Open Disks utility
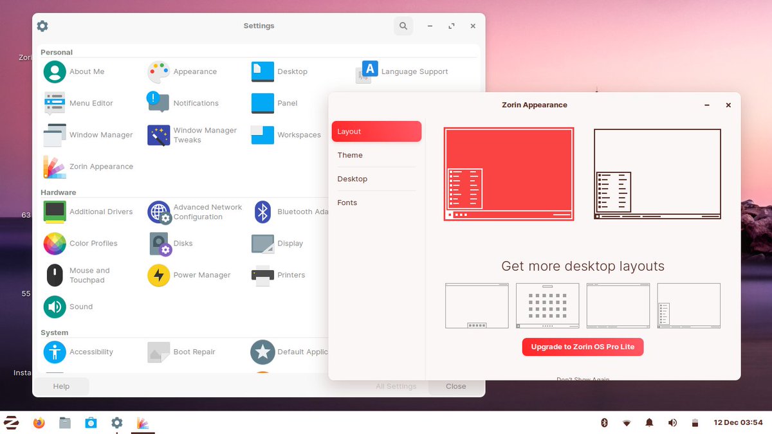This screenshot has height=434, width=772. pyautogui.click(x=170, y=243)
